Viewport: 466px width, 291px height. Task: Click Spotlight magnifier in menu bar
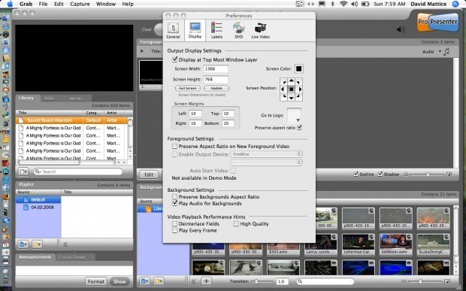455,4
